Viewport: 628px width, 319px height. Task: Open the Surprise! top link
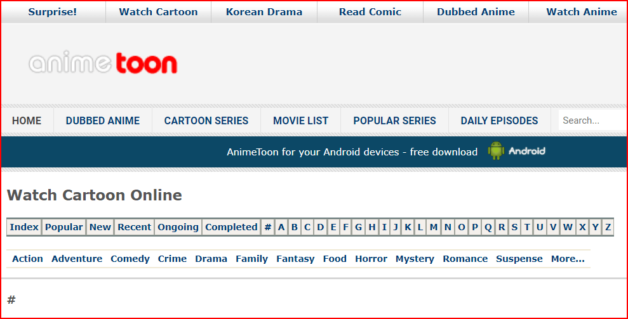(53, 12)
